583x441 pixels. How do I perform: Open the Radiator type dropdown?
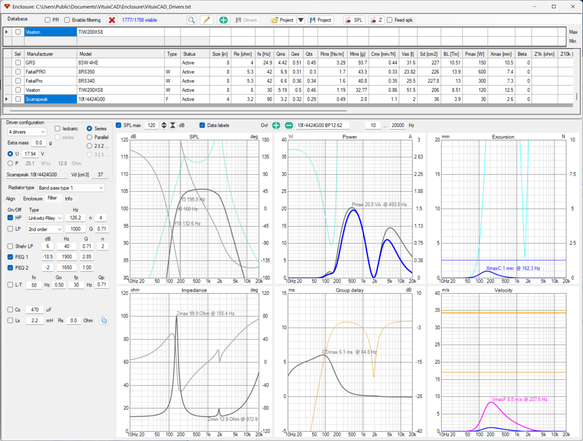pos(71,188)
